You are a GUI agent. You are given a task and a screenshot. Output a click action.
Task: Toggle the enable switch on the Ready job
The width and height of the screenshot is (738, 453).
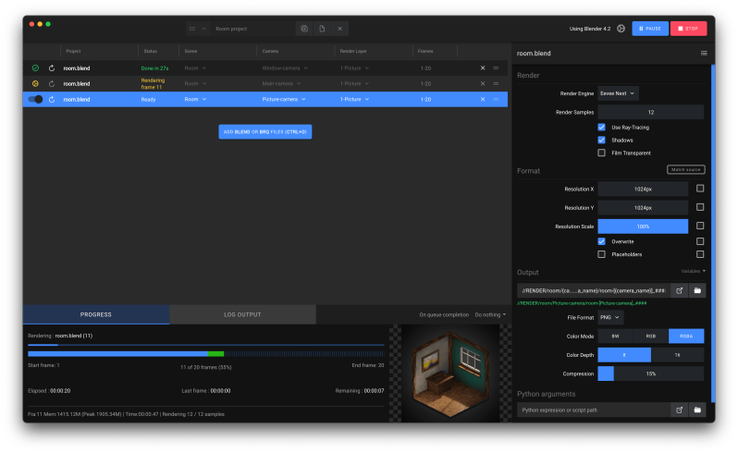click(35, 99)
